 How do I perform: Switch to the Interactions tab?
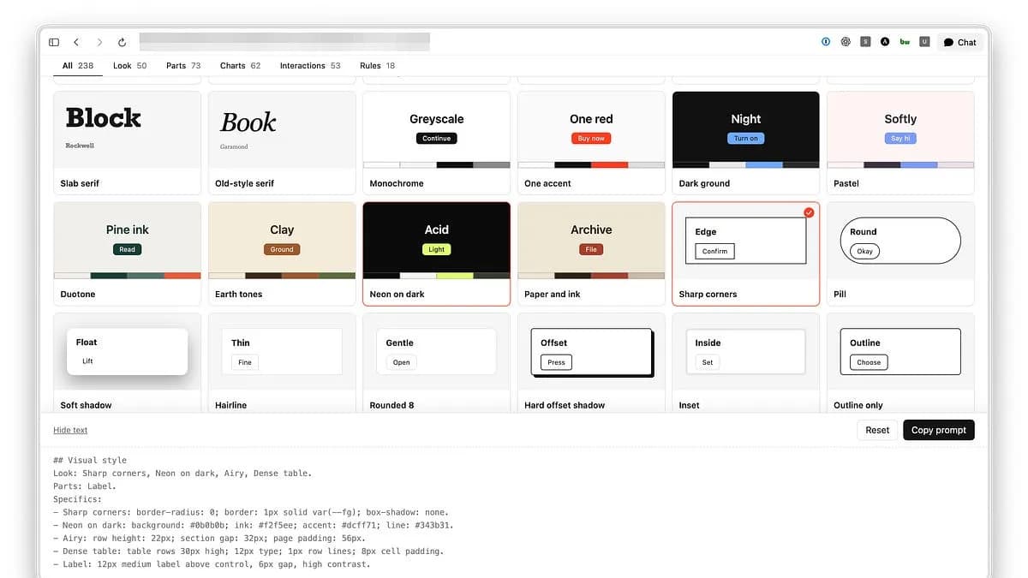point(310,65)
